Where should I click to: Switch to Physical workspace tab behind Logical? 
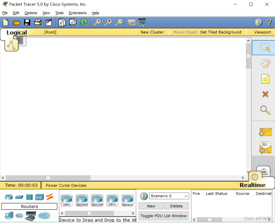click(x=22, y=41)
